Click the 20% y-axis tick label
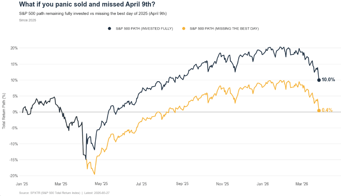The image size is (341, 196). click(14, 48)
